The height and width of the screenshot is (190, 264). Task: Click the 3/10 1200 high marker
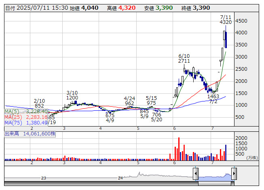click(x=72, y=95)
